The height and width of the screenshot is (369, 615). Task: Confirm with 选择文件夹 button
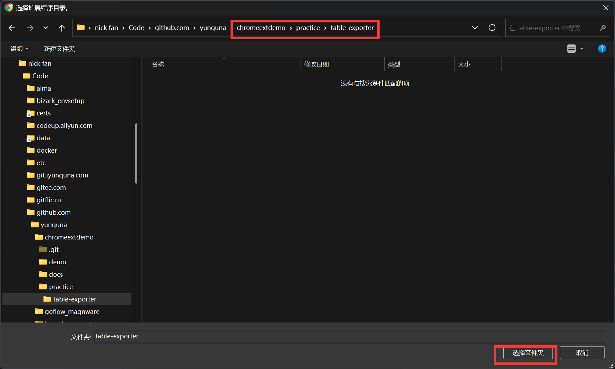tap(528, 353)
